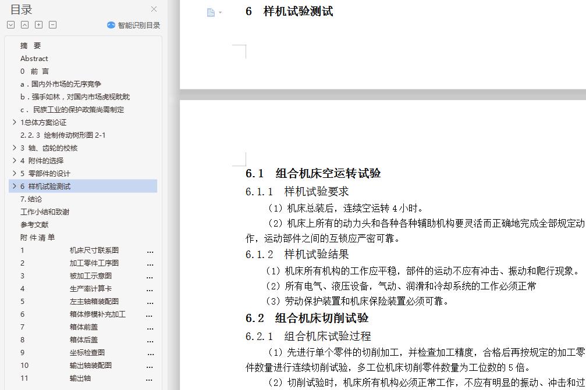Expand the 6 样机试验测试 outline node

pos(14,186)
